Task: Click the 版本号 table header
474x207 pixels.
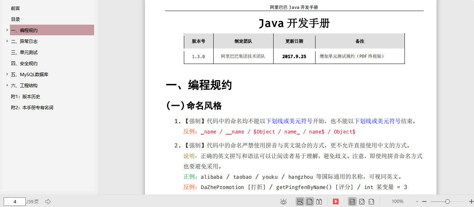Action: point(199,41)
